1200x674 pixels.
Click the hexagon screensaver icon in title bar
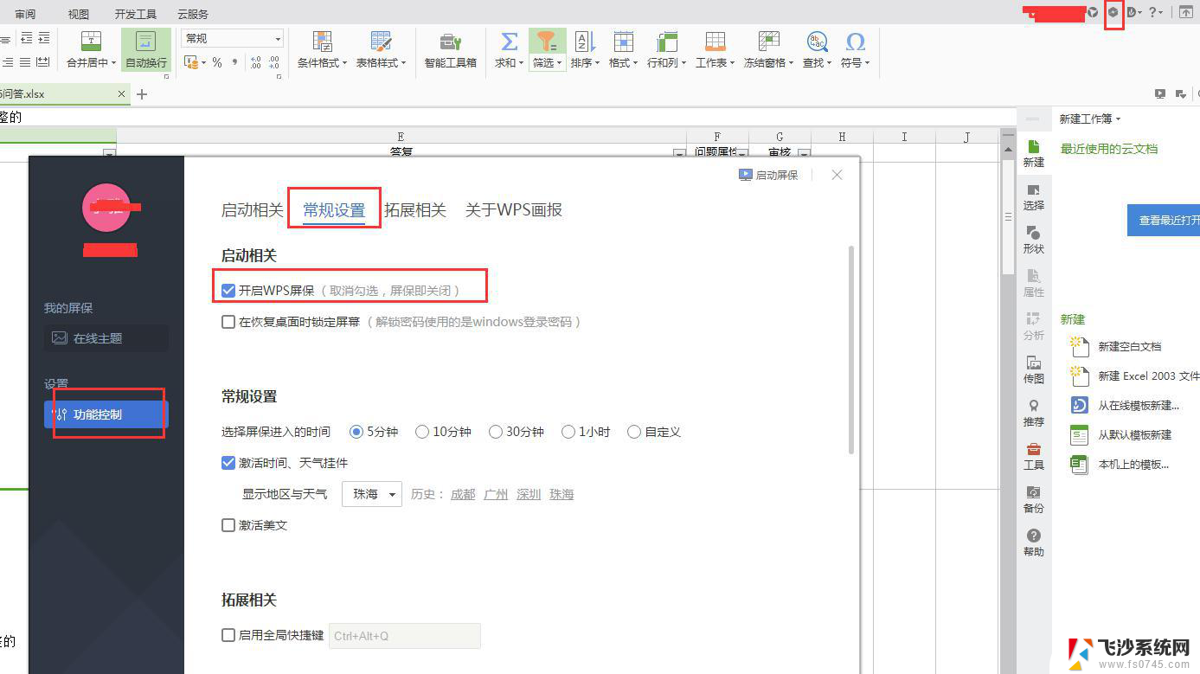pyautogui.click(x=1113, y=12)
